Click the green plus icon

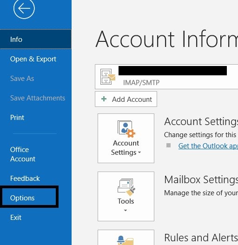click(104, 99)
